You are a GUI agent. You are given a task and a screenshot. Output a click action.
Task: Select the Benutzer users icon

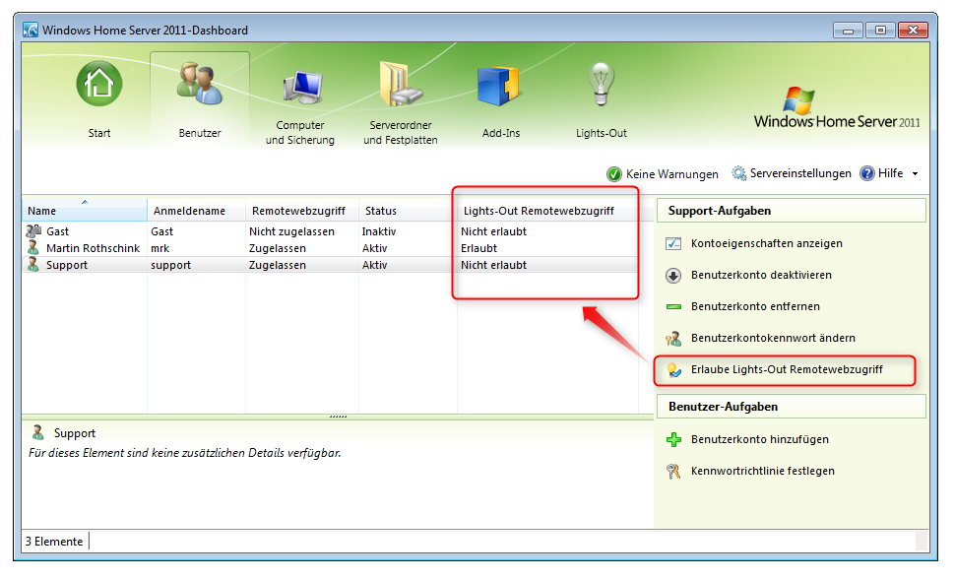point(199,84)
